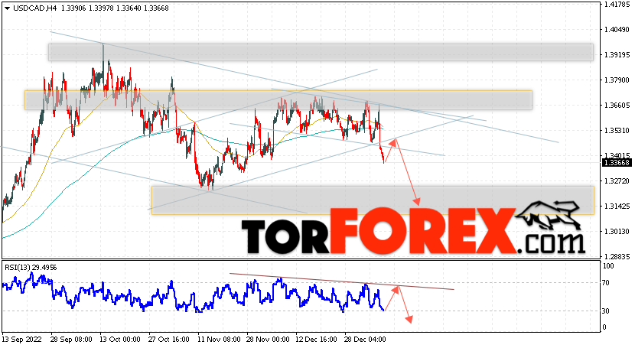Click the RSI scale value 100

pos(609,266)
